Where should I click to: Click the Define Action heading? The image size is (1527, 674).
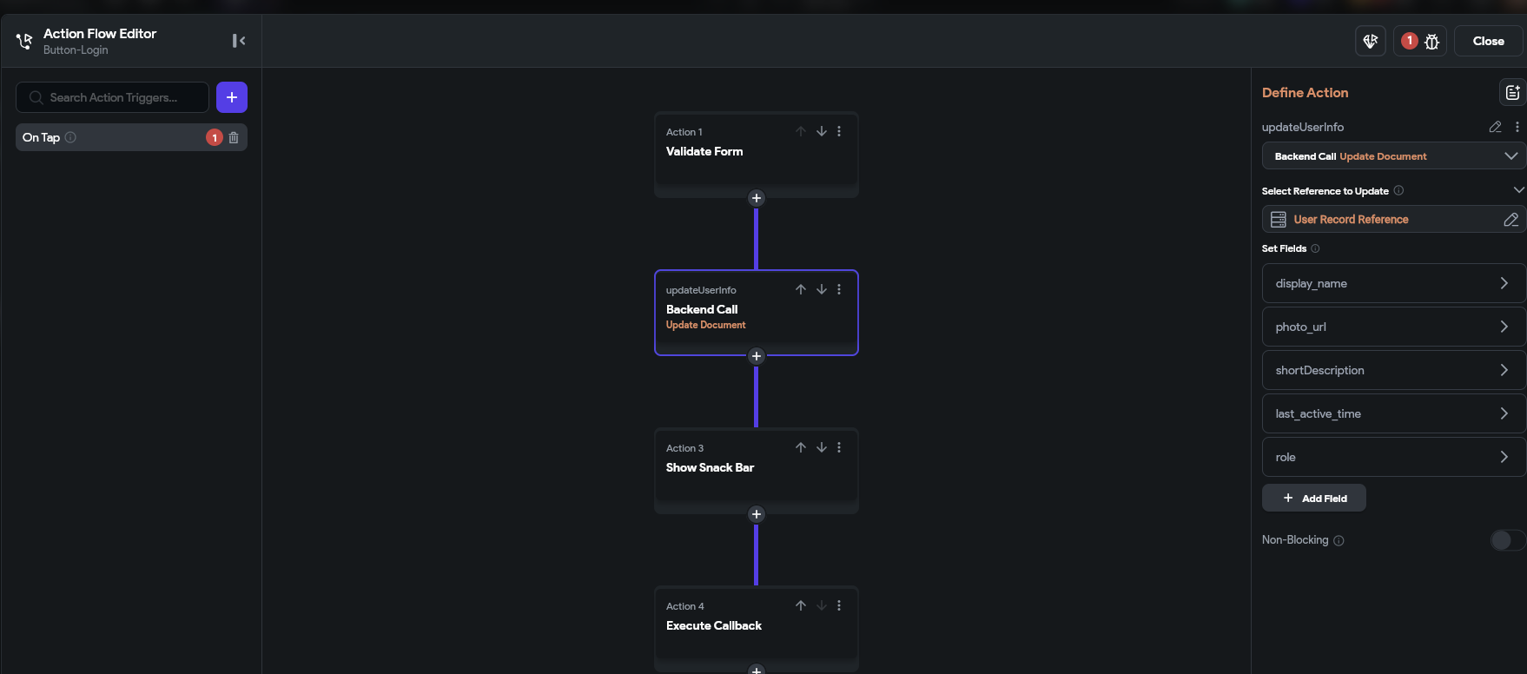(1305, 92)
